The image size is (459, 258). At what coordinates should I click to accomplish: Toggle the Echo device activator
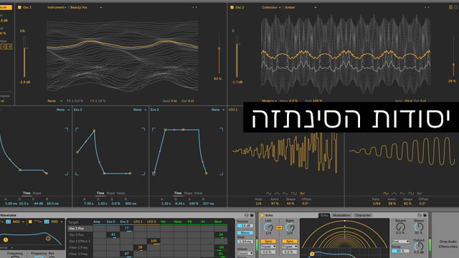(x=262, y=215)
